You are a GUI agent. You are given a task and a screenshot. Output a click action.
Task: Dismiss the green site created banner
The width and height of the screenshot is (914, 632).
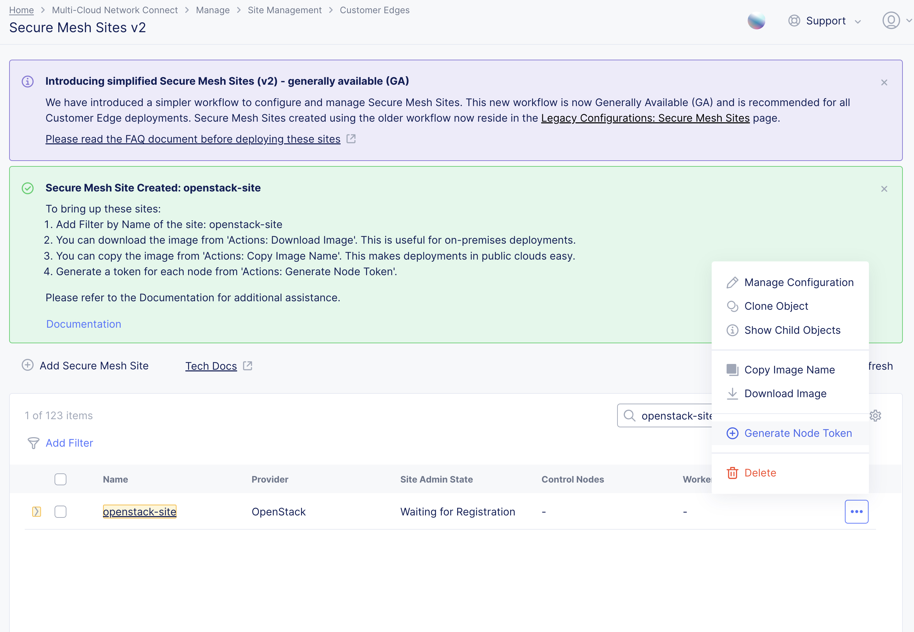point(884,189)
